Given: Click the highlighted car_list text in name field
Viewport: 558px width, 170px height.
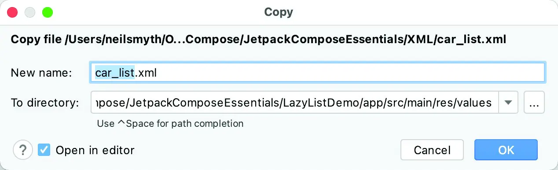Looking at the screenshot, I should pos(114,72).
